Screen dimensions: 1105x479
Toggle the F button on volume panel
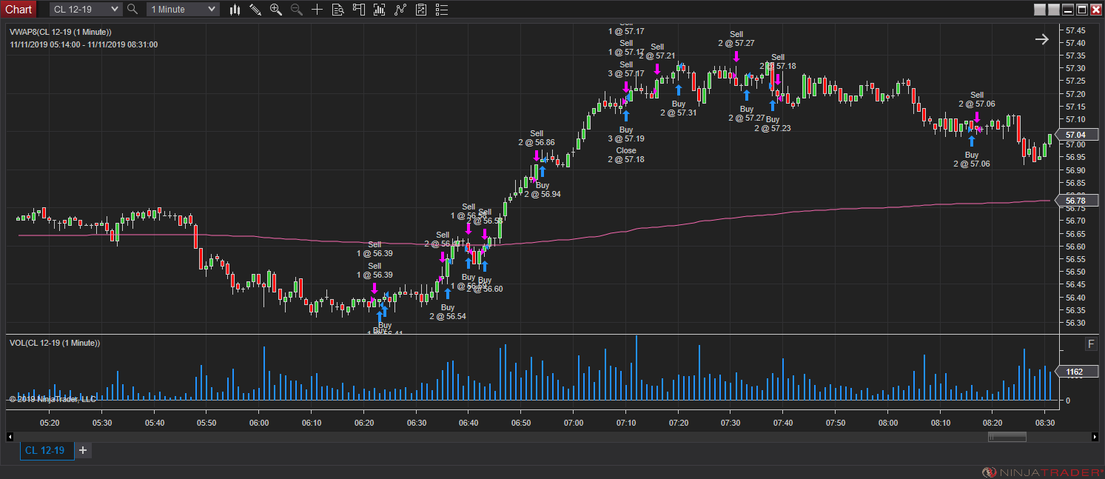[1091, 344]
